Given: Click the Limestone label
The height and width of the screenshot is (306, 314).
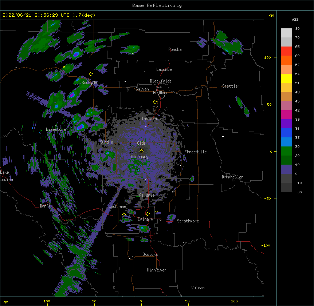Looking at the screenshot, I should pyautogui.click(x=56, y=129).
